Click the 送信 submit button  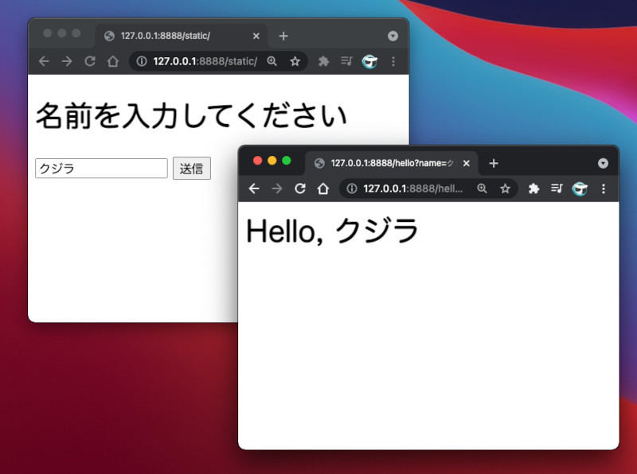(192, 169)
